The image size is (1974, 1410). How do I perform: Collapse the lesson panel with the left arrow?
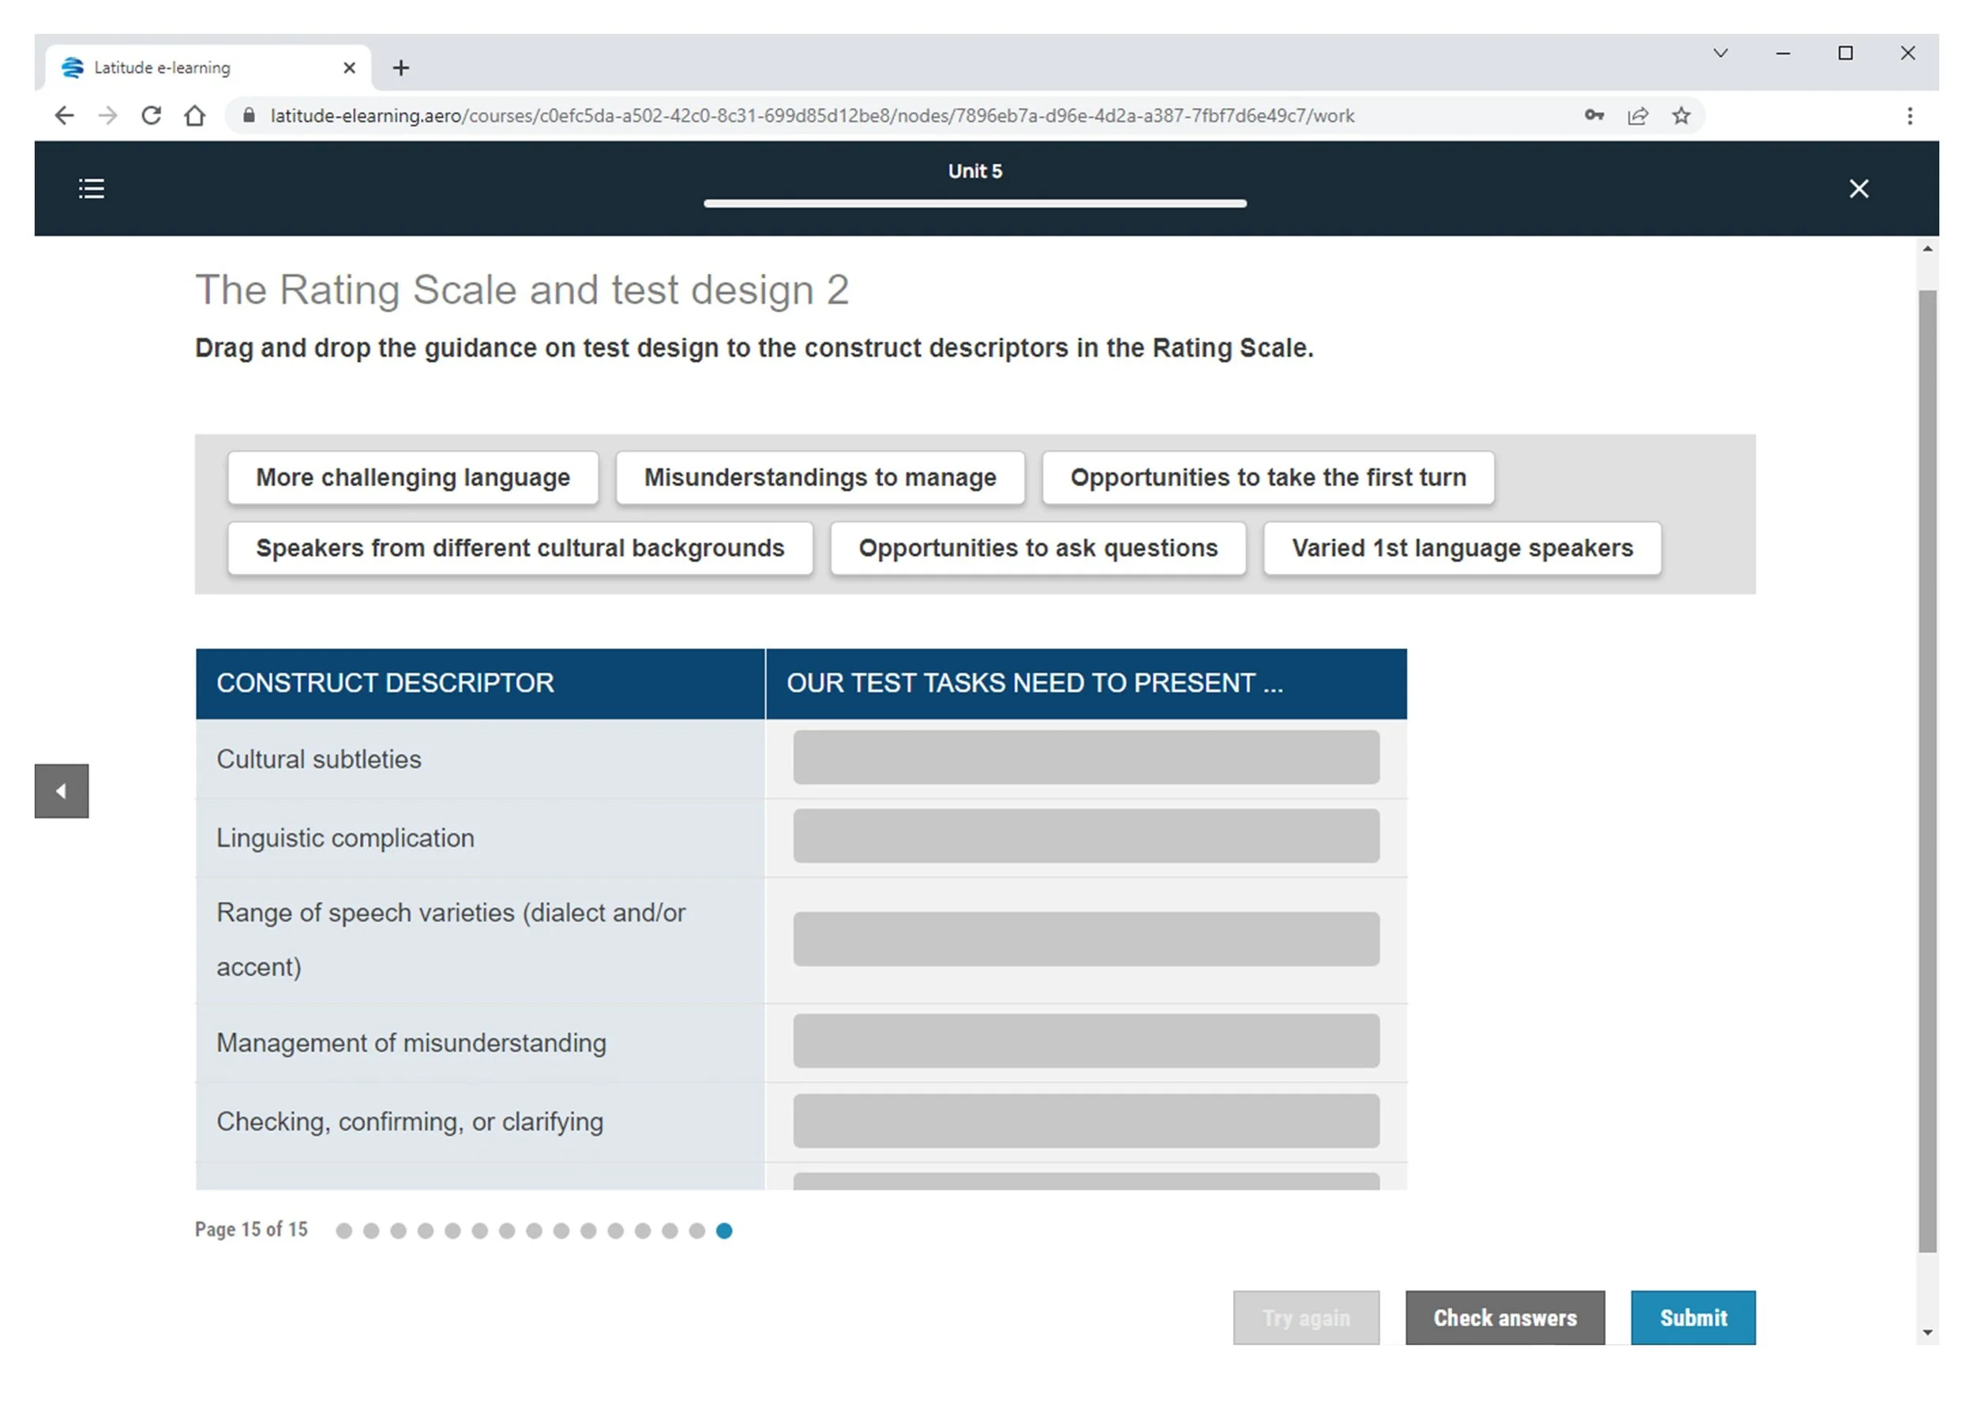pyautogui.click(x=61, y=791)
